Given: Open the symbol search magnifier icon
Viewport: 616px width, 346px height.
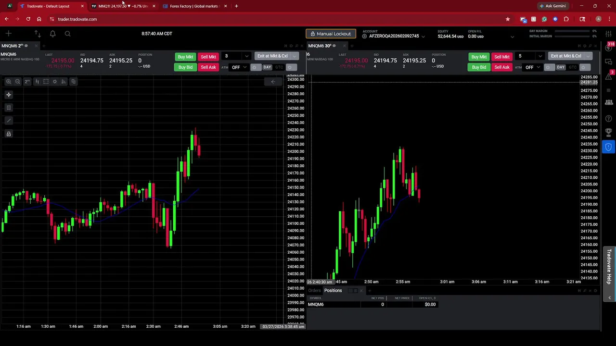Looking at the screenshot, I should coord(67,34).
